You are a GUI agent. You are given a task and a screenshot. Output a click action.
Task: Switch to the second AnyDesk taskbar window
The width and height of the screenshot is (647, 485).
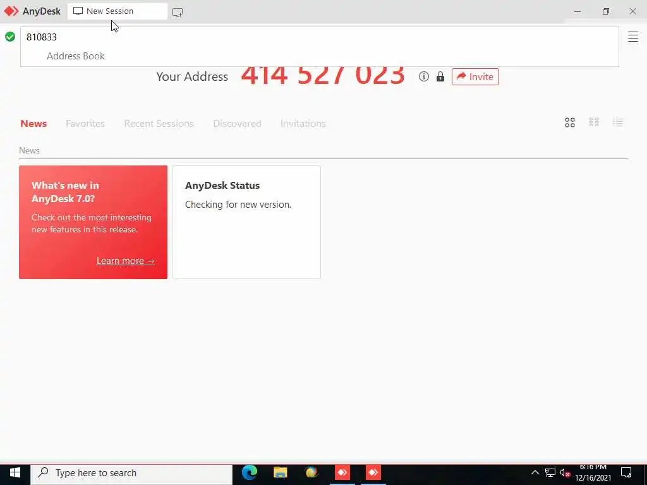point(373,472)
